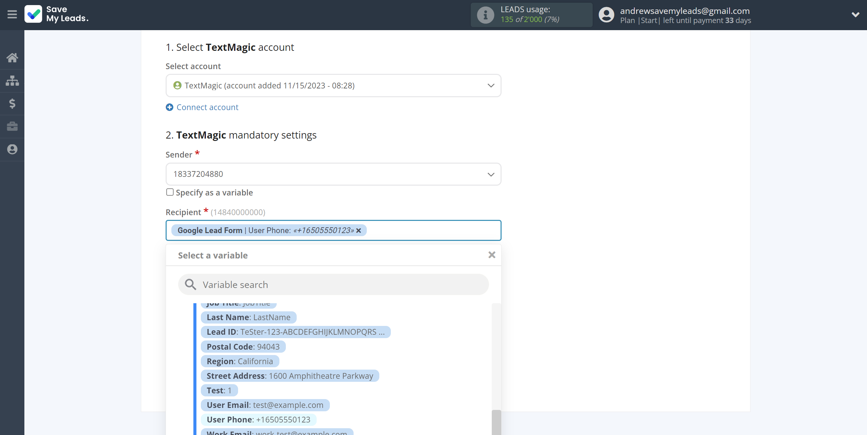The height and width of the screenshot is (435, 867).
Task: Select the Test: 1 variable
Action: [x=219, y=391]
